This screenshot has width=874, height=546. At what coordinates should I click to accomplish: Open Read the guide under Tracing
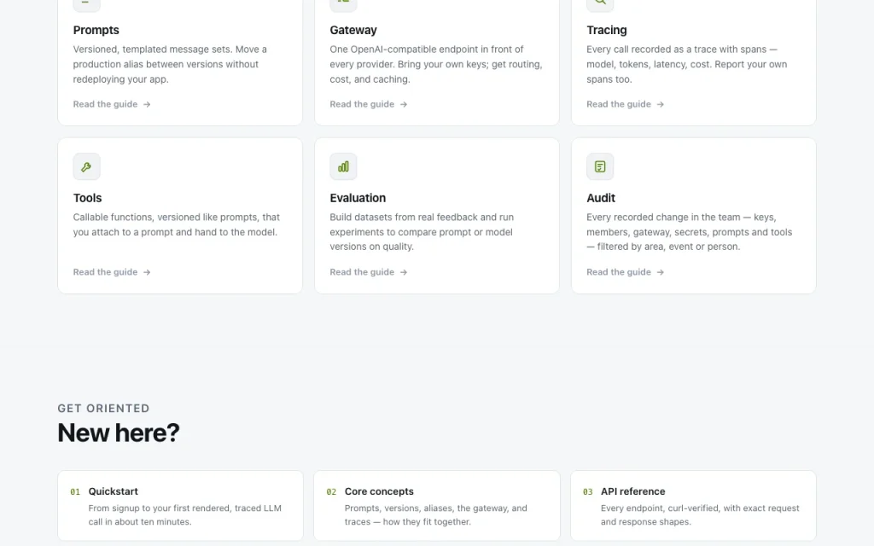[625, 104]
